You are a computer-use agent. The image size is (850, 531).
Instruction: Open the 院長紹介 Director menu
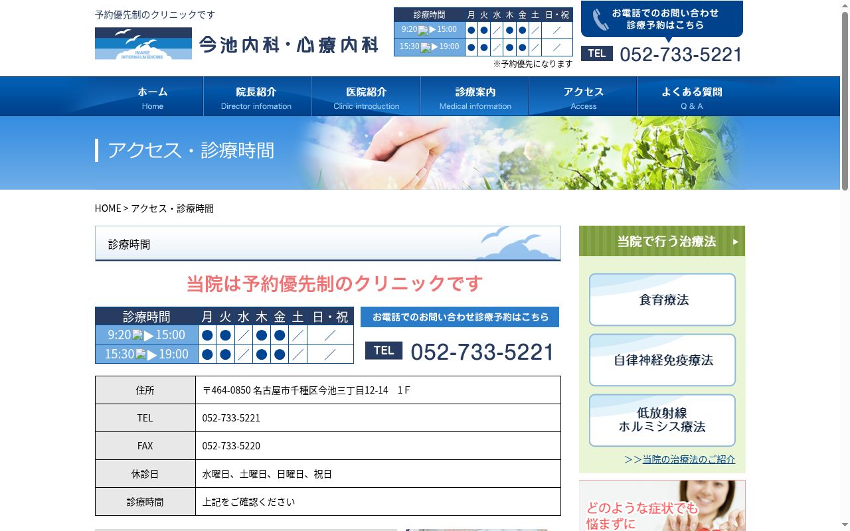coord(257,97)
